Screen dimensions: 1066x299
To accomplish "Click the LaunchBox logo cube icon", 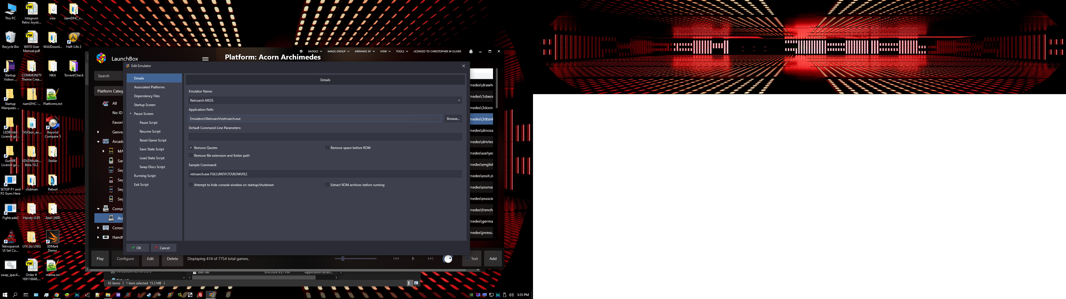I will (x=101, y=58).
